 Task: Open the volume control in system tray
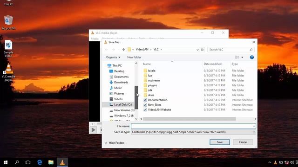pyautogui.click(x=292, y=162)
